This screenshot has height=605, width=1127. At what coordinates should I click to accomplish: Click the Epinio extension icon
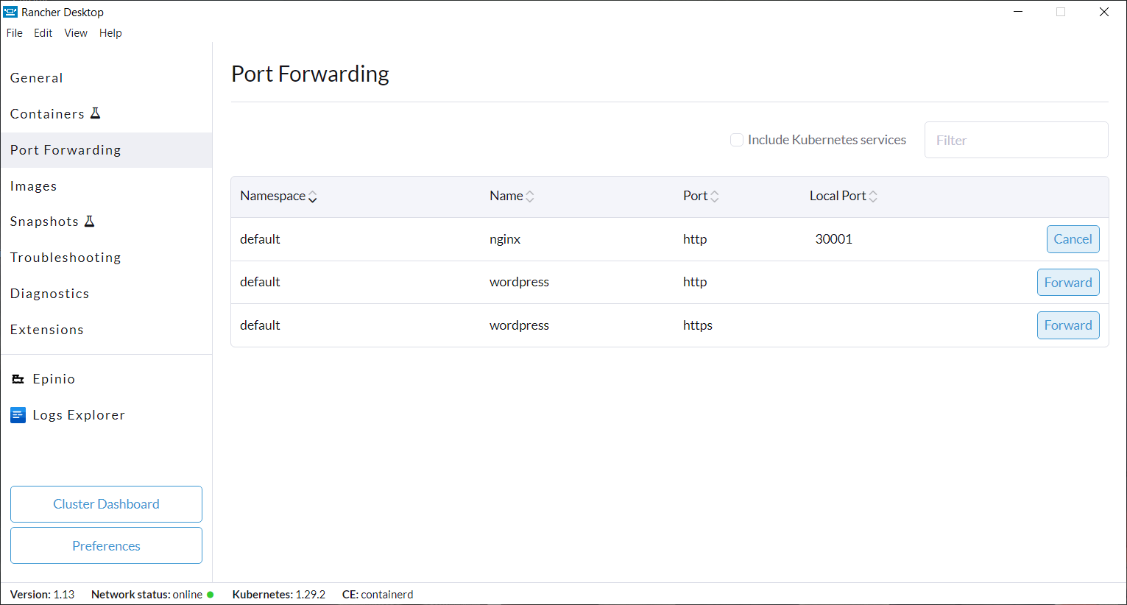click(x=18, y=379)
